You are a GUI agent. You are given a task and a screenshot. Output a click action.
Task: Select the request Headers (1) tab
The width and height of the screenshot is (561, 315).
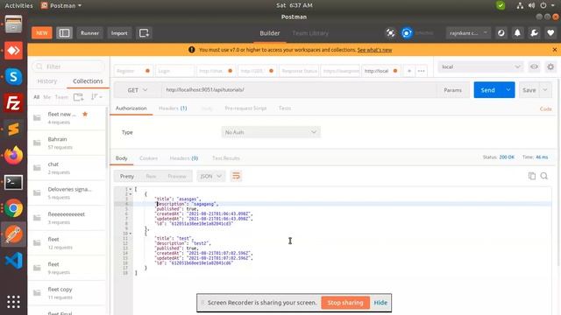(x=173, y=108)
